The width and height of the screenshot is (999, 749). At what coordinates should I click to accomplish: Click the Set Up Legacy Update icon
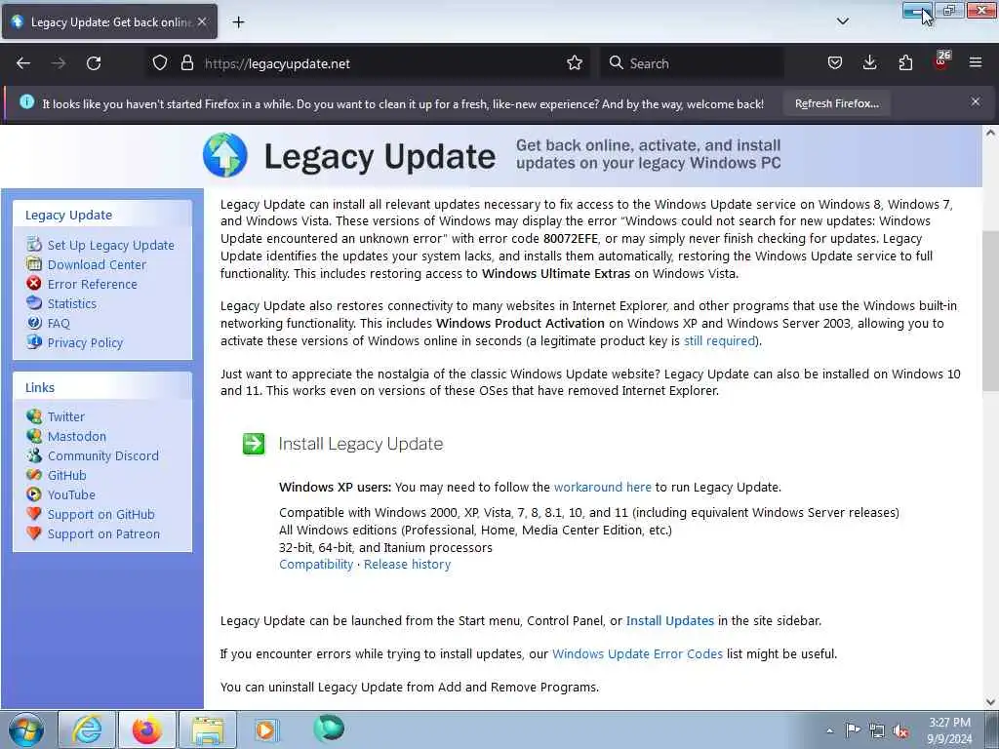click(34, 245)
